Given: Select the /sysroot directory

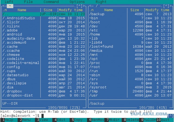Looking at the screenshot, I should click(x=130, y=87).
